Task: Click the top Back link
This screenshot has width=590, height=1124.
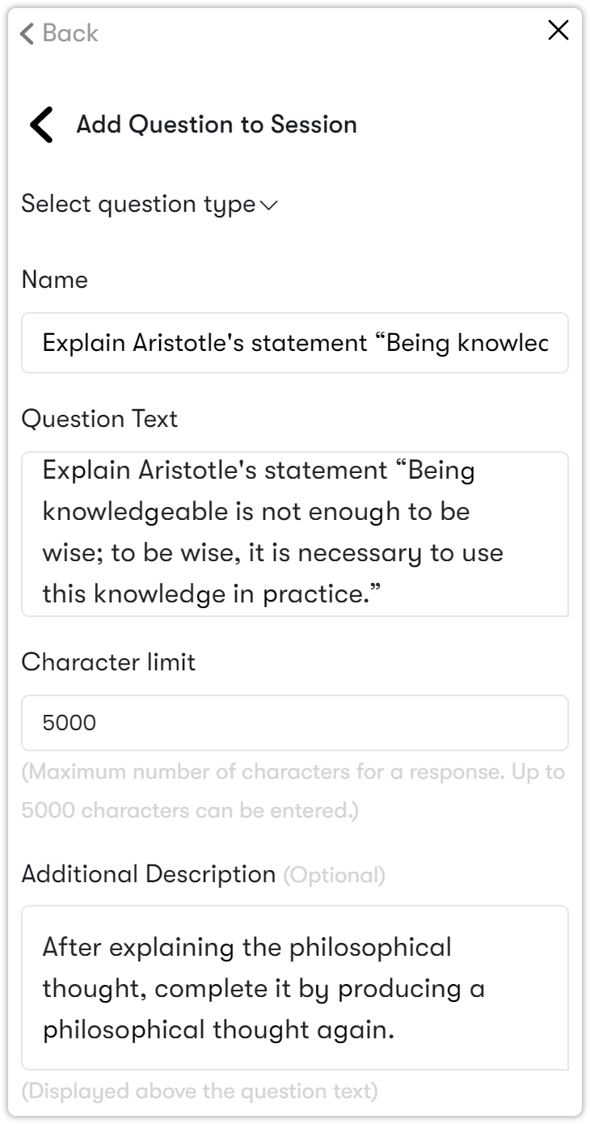Action: point(70,33)
